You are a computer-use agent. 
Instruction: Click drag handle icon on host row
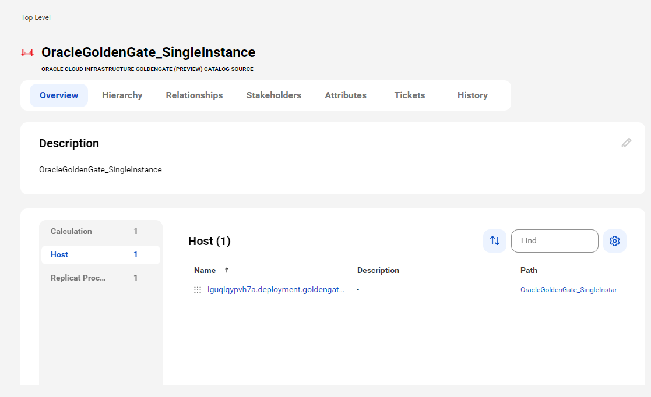198,289
